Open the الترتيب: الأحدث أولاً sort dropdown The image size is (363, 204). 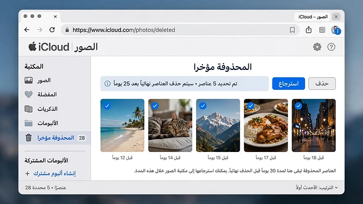317,188
